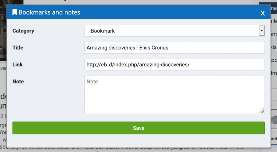
Task: Click the Bookmarks and notes heading text
Action: coord(49,12)
